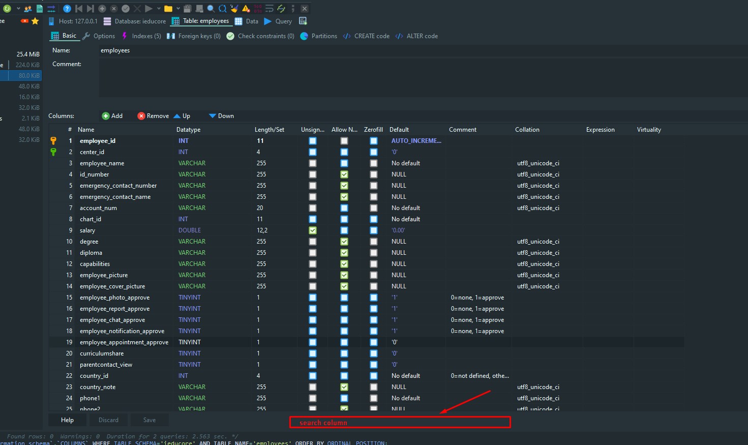Click the Load SQL file folder icon
The width and height of the screenshot is (748, 445).
coord(168,9)
